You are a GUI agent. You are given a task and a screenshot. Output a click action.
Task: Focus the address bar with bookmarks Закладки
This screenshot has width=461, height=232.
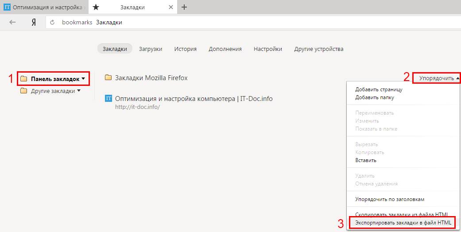tap(253, 22)
